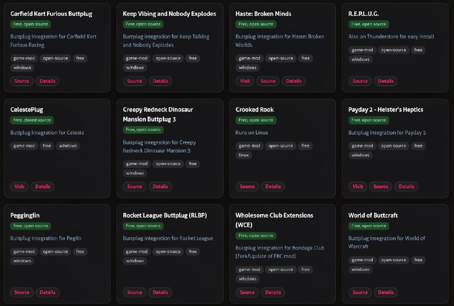View Details for World of Buttcraft
454x306 pixels.
[386, 292]
